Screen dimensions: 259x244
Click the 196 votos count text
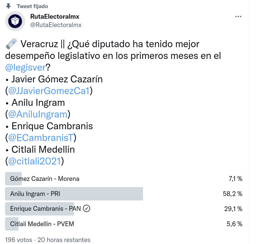pos(18,240)
